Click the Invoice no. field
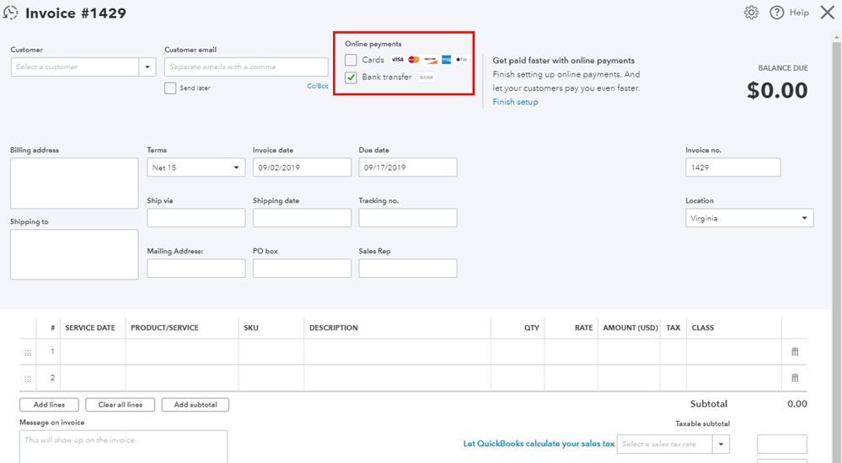Image resolution: width=842 pixels, height=463 pixels. (732, 168)
